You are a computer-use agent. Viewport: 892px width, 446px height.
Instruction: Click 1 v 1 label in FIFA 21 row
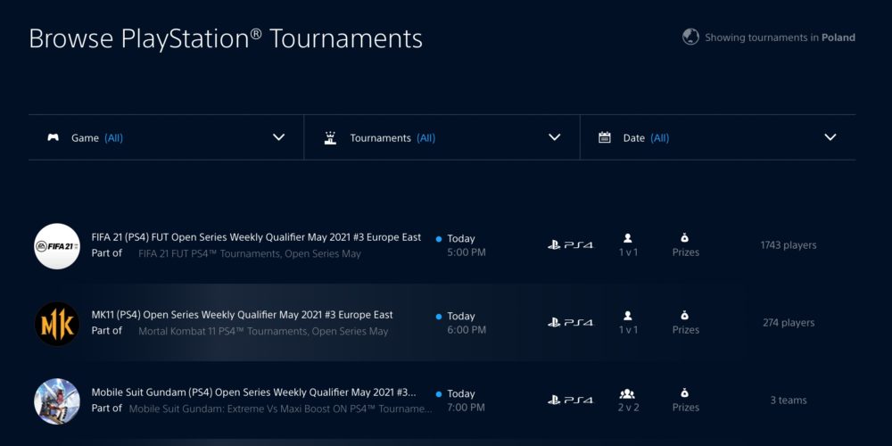tap(628, 252)
